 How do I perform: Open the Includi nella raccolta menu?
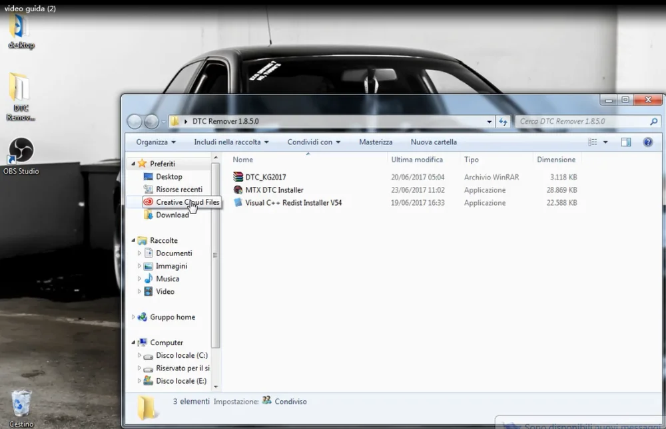[231, 142]
